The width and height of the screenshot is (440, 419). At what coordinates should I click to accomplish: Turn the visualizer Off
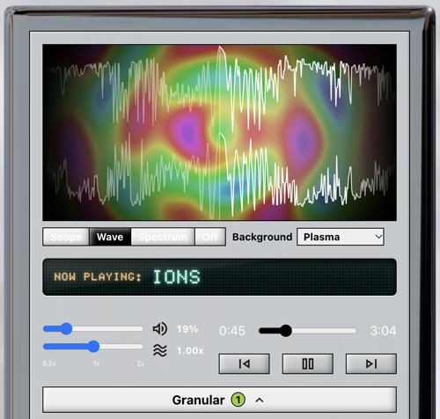coord(210,237)
